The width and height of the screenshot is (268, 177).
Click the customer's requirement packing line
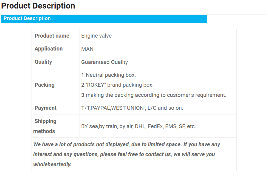(x=154, y=95)
